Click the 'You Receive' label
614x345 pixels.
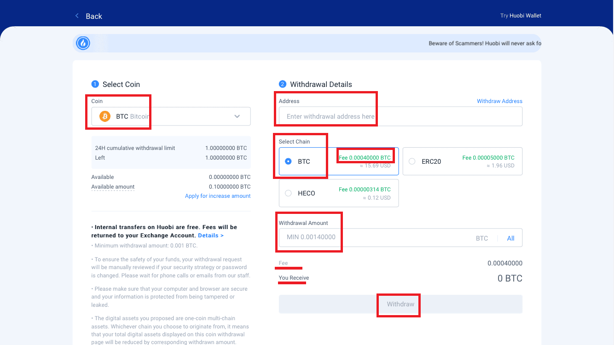coord(294,278)
